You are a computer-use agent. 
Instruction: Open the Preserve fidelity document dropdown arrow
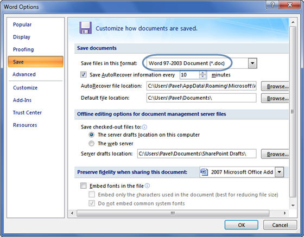tap(279, 172)
